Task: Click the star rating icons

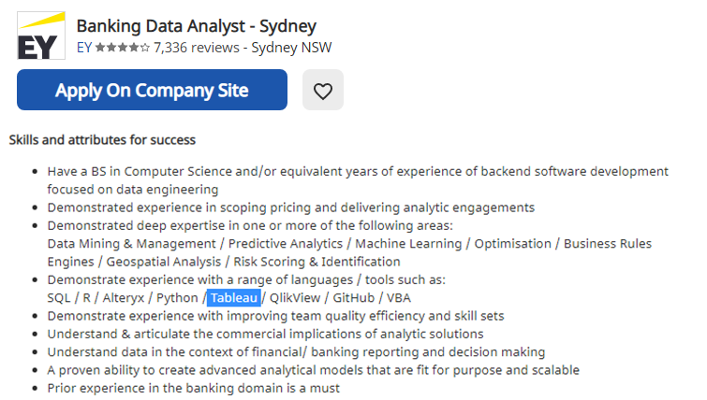Action: point(122,48)
